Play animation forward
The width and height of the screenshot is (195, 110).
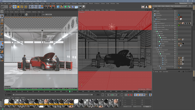pos(112,95)
